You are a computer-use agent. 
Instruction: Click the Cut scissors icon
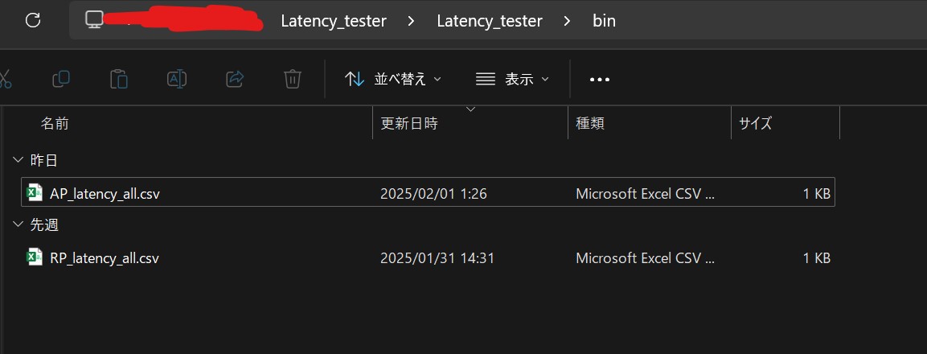pos(3,79)
